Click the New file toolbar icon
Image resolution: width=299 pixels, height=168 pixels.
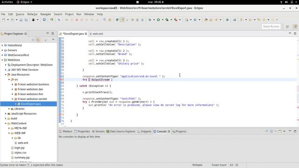pyautogui.click(x=4, y=20)
